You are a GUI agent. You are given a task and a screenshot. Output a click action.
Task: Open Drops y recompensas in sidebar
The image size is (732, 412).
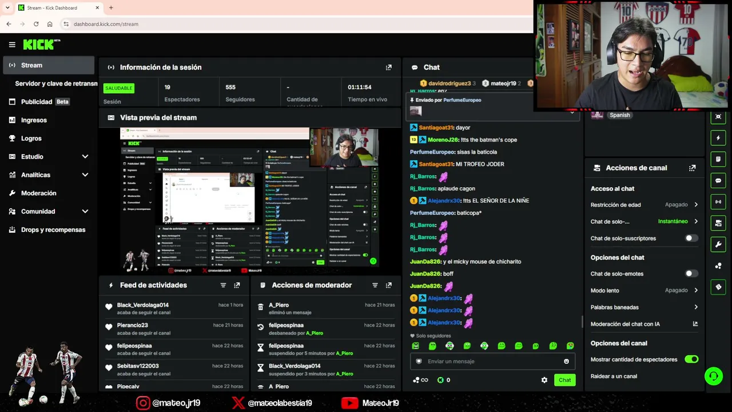click(x=49, y=230)
